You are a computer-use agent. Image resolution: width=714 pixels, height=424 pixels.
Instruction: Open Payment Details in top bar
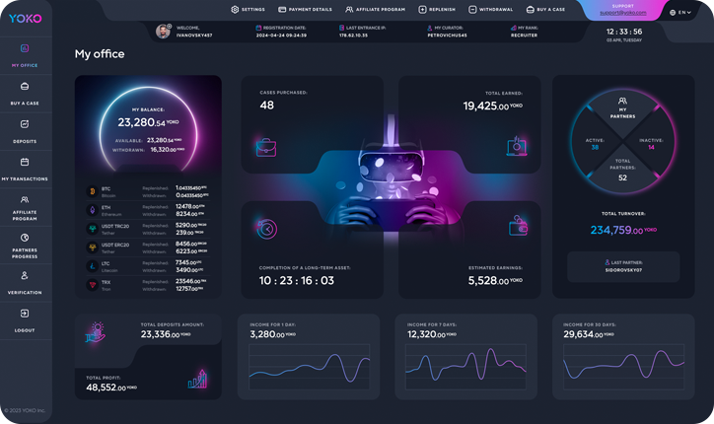pos(306,10)
